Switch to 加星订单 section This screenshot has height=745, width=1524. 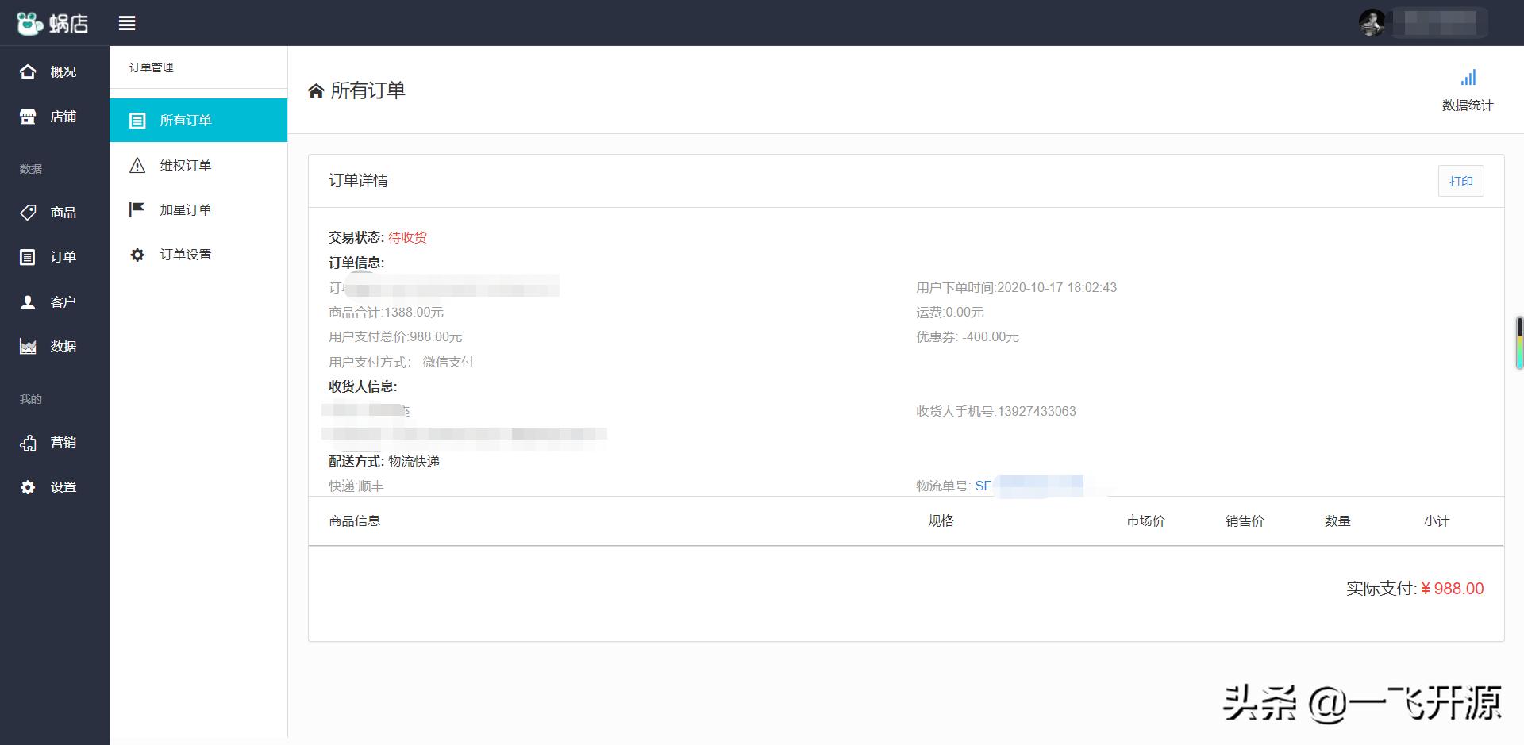185,209
